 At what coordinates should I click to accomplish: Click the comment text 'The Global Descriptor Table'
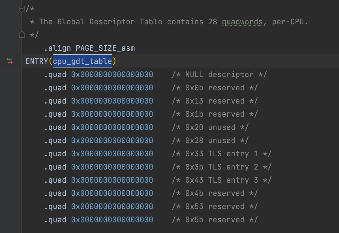101,22
